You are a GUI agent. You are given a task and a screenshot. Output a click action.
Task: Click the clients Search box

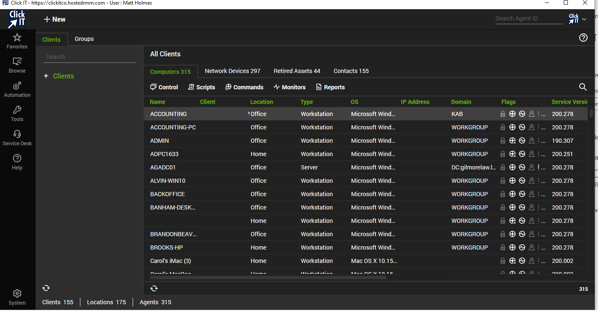pos(90,57)
